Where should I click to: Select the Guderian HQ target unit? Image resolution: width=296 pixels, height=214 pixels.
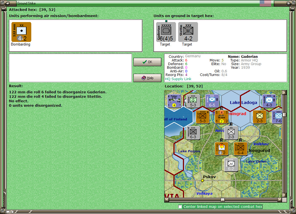166,32
